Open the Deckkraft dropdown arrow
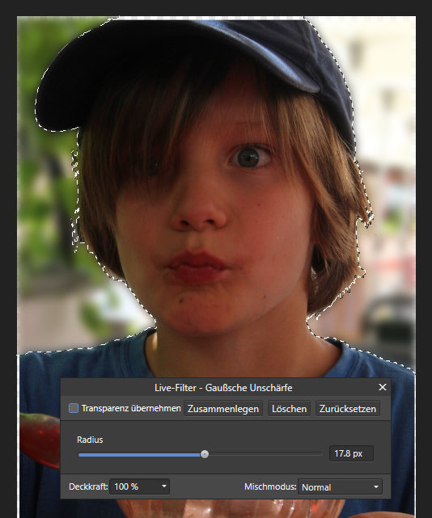 [x=164, y=486]
